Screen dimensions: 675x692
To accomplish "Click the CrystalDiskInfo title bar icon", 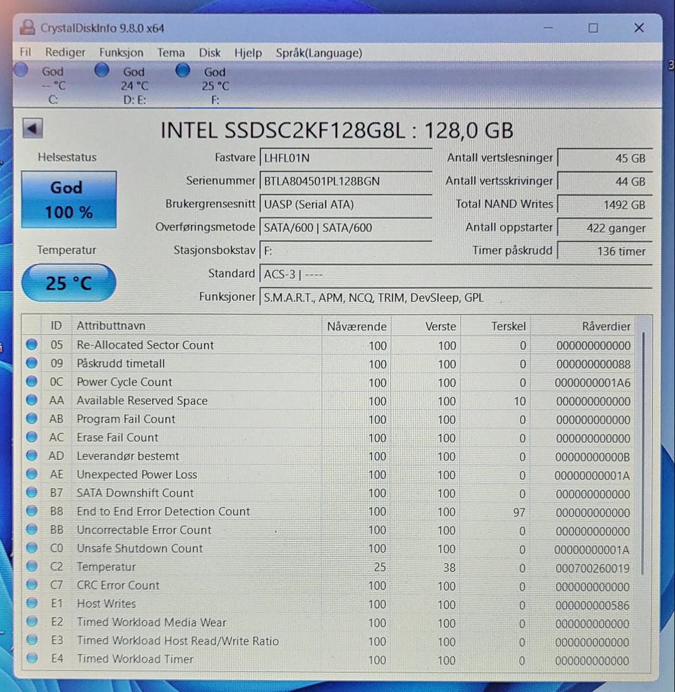I will point(27,28).
